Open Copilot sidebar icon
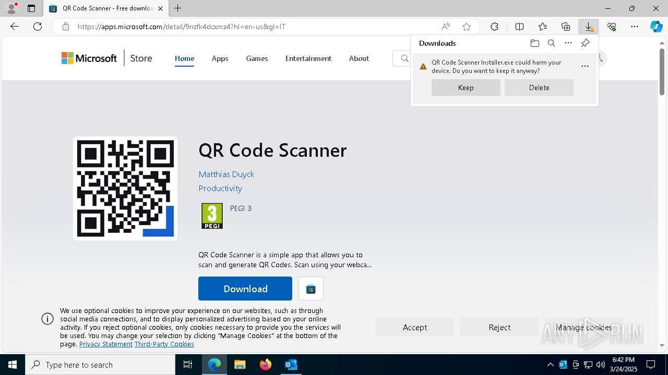The image size is (668, 375). click(x=657, y=27)
